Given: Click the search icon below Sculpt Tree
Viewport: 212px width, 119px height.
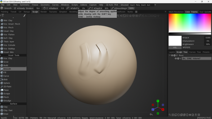Looking at the screenshot, I should pos(170,115).
